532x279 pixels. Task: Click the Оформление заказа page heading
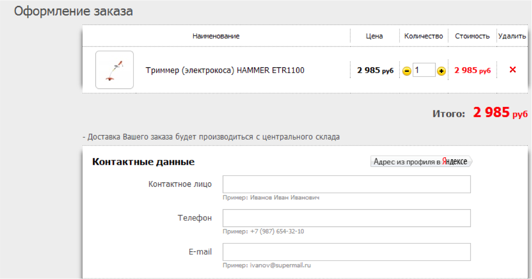tap(73, 12)
